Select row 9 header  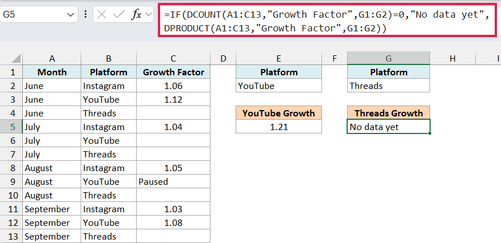point(13,182)
